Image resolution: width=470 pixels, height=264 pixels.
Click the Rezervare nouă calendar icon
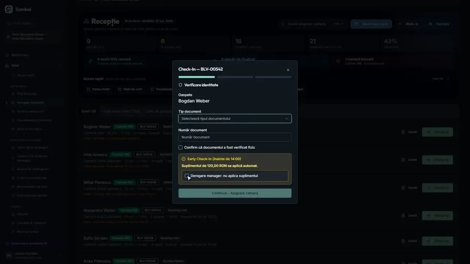pyautogui.click(x=357, y=24)
